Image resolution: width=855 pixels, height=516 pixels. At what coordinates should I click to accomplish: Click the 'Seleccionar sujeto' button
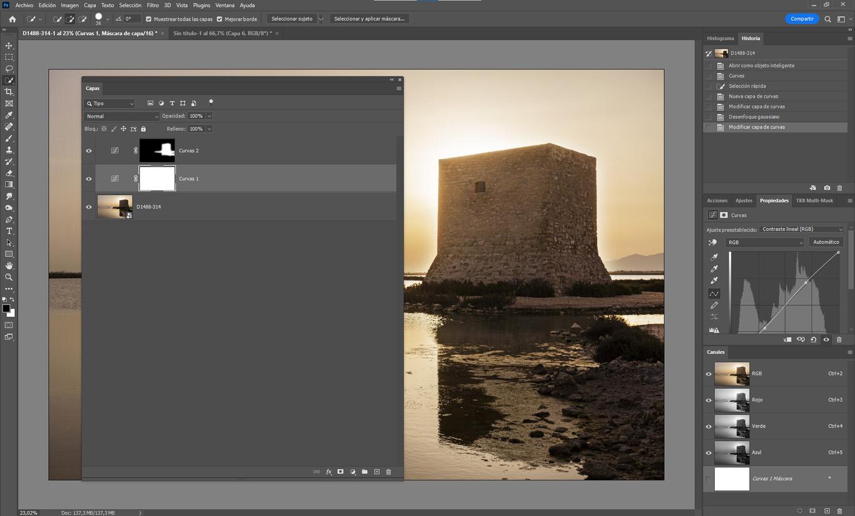coord(292,19)
